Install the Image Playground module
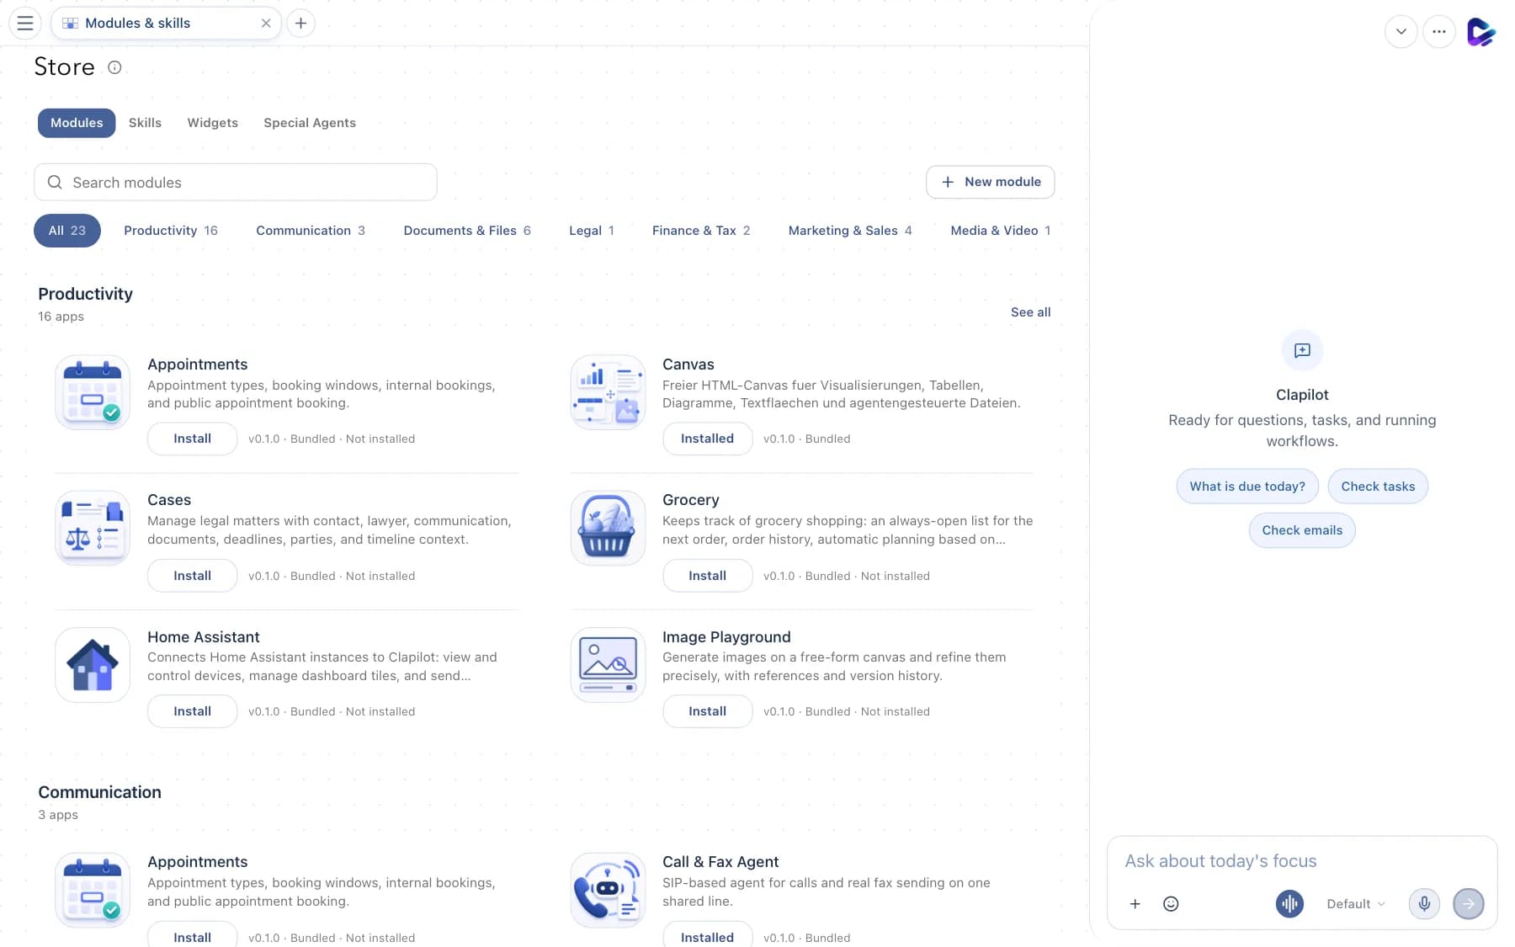1515x947 pixels. coord(708,711)
